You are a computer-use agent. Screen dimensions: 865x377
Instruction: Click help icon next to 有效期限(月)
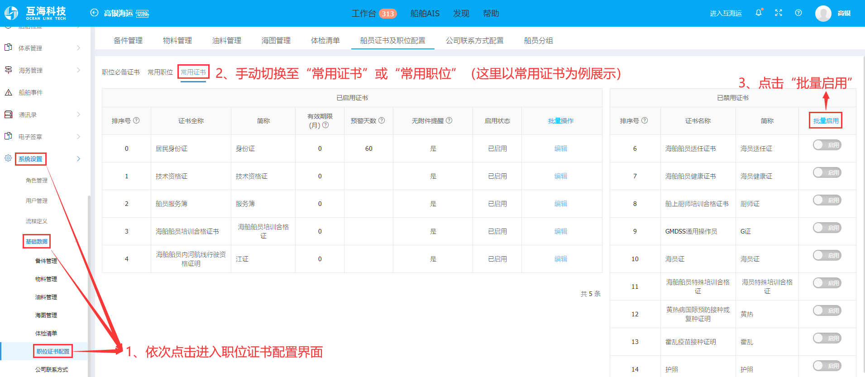pyautogui.click(x=325, y=125)
